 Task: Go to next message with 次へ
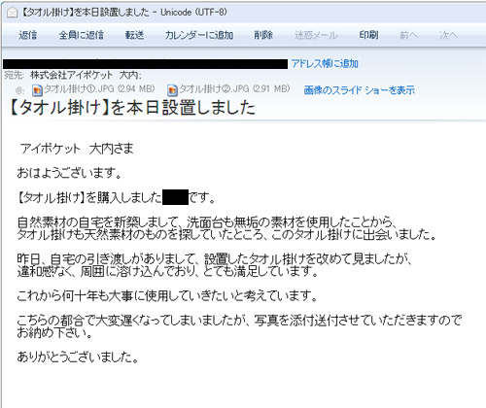click(x=448, y=35)
